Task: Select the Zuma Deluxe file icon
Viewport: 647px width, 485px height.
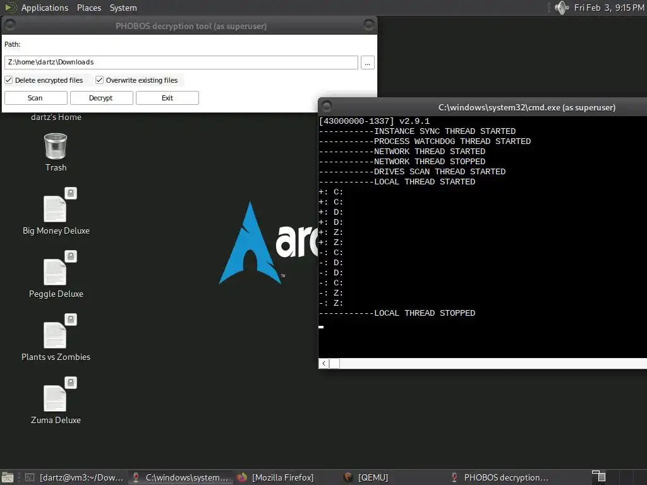Action: pos(56,398)
